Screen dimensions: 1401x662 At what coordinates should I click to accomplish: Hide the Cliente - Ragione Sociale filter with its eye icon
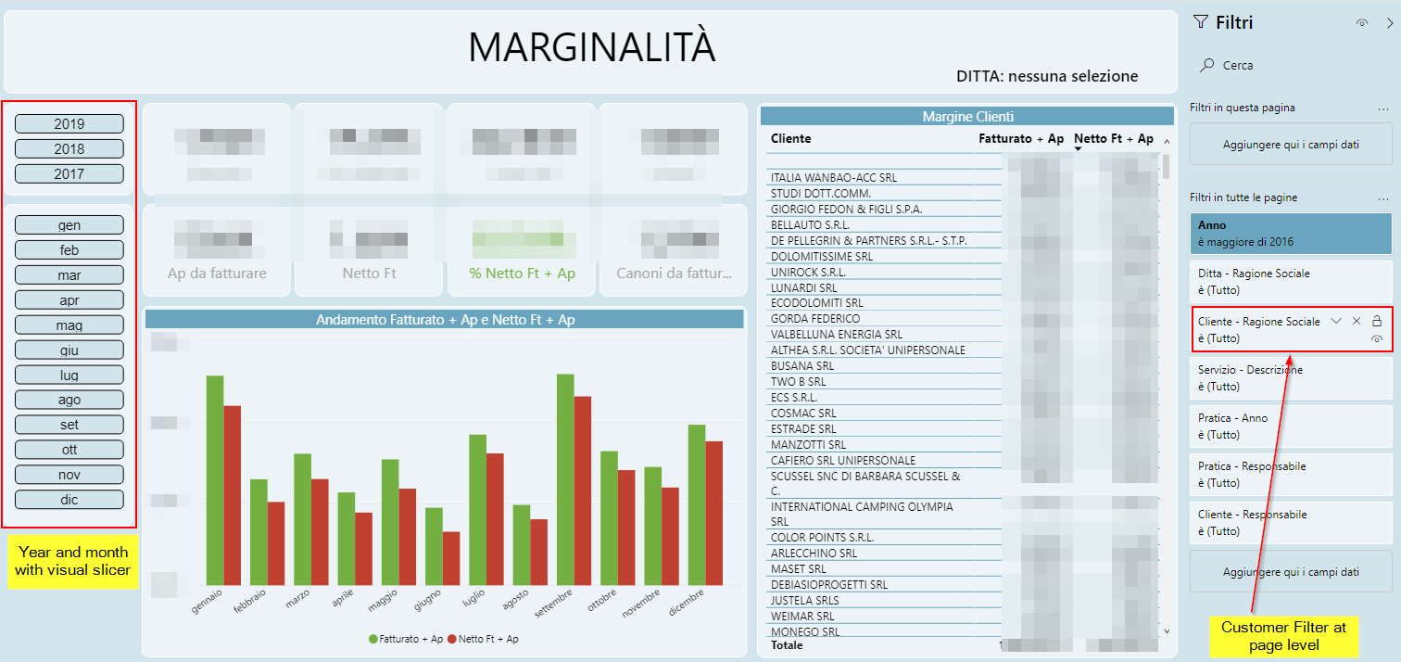[1377, 339]
